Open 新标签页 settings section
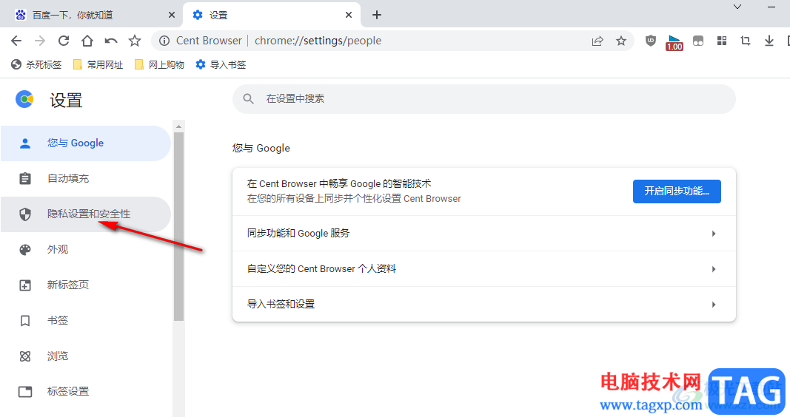 point(86,285)
